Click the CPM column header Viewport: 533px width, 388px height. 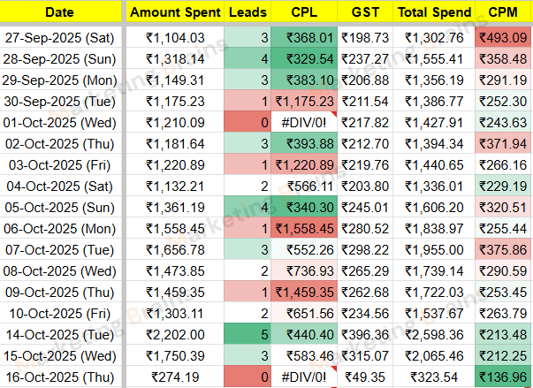click(504, 13)
